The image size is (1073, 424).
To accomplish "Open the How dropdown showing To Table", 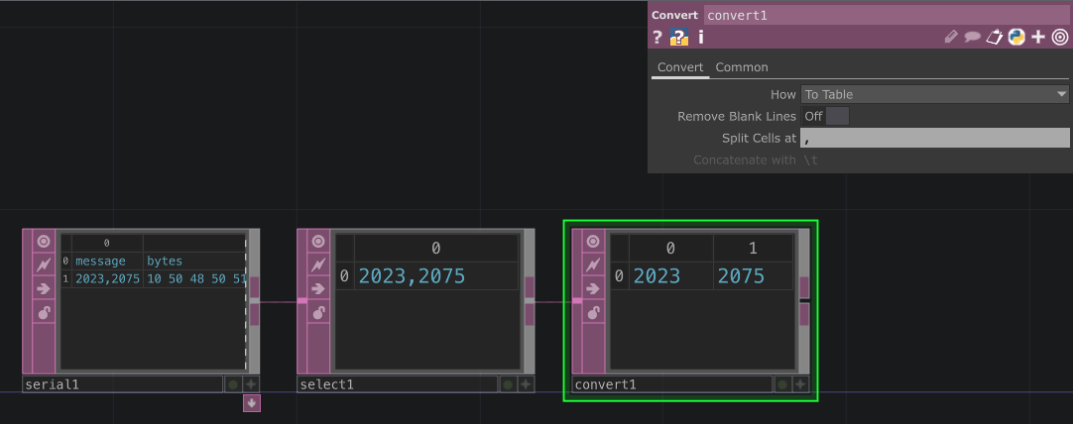I will (x=934, y=94).
